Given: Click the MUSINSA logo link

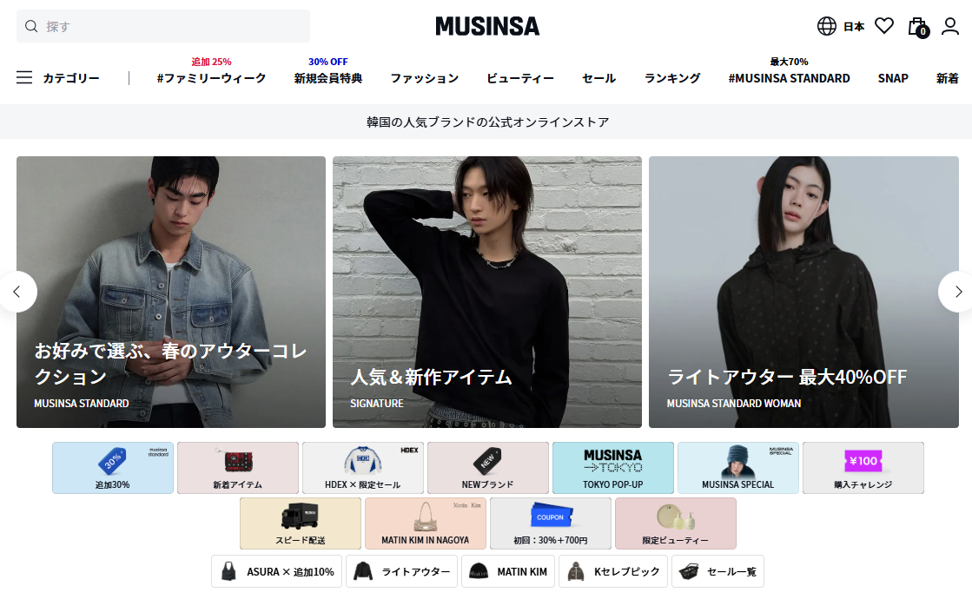Looking at the screenshot, I should pos(487,26).
